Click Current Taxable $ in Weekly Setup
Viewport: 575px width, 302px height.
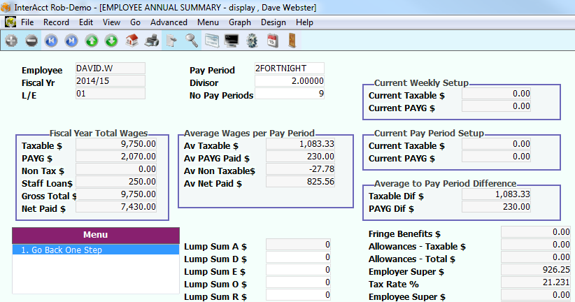click(x=496, y=94)
